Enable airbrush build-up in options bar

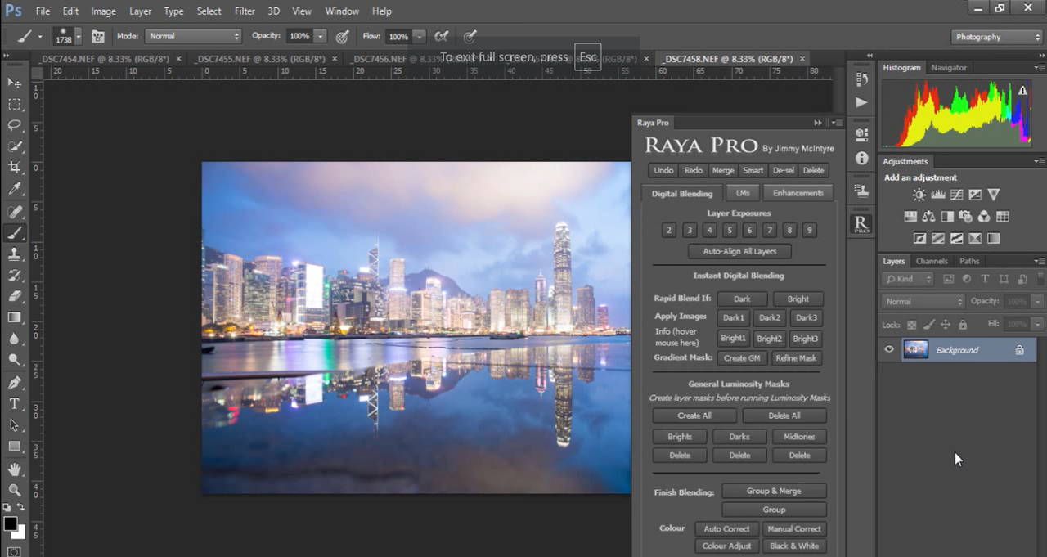(x=442, y=36)
